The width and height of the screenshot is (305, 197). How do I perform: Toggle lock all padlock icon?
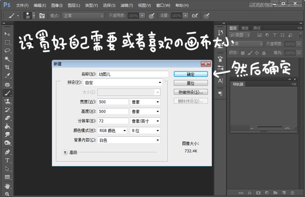264,53
